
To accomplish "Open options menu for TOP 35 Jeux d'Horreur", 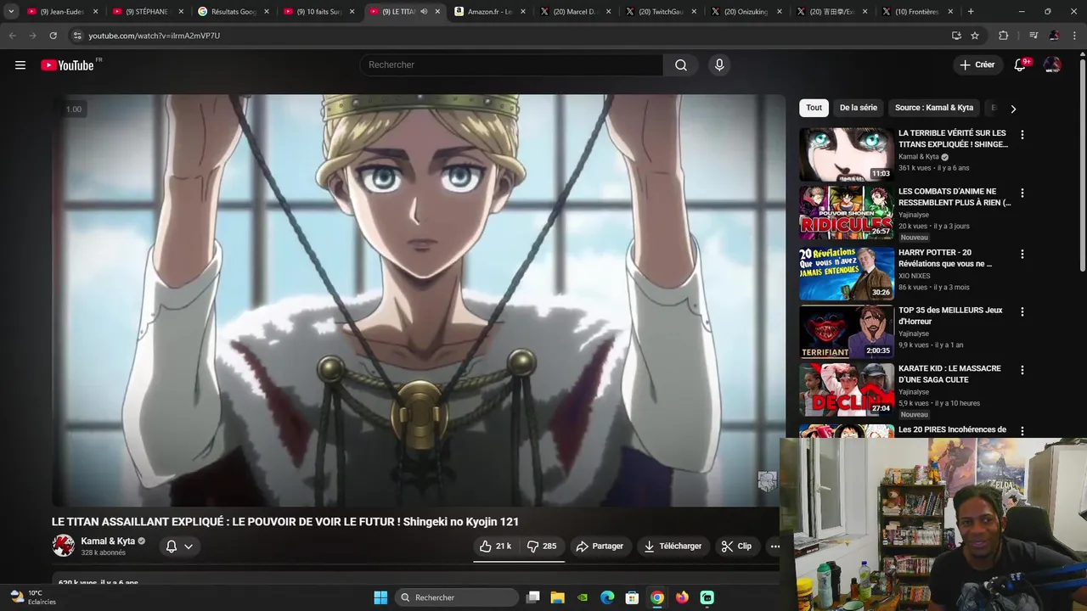I will pos(1022,312).
